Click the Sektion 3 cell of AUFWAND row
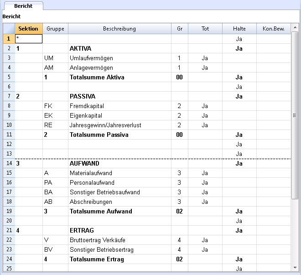The image size is (301, 275). coord(29,163)
